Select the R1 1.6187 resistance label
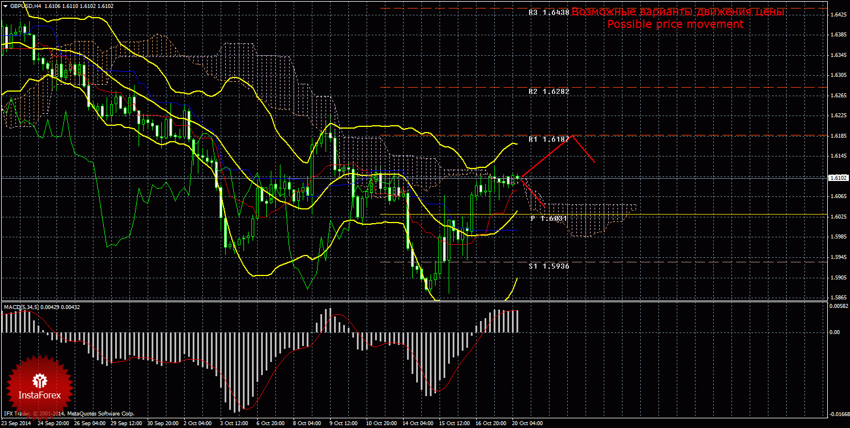 click(548, 139)
